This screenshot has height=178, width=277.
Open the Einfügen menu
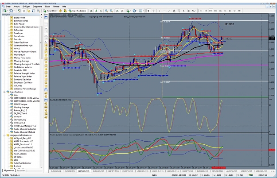26,6
